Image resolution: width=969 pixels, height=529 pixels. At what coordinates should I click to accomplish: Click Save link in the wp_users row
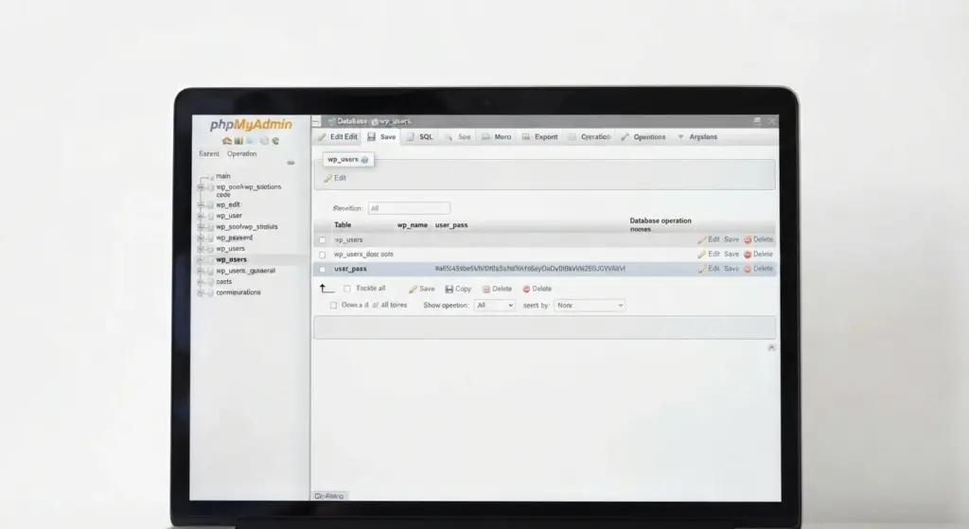(731, 239)
